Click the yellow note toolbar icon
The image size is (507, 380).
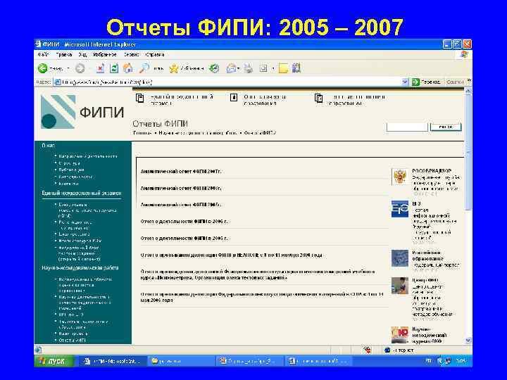pyautogui.click(x=283, y=68)
